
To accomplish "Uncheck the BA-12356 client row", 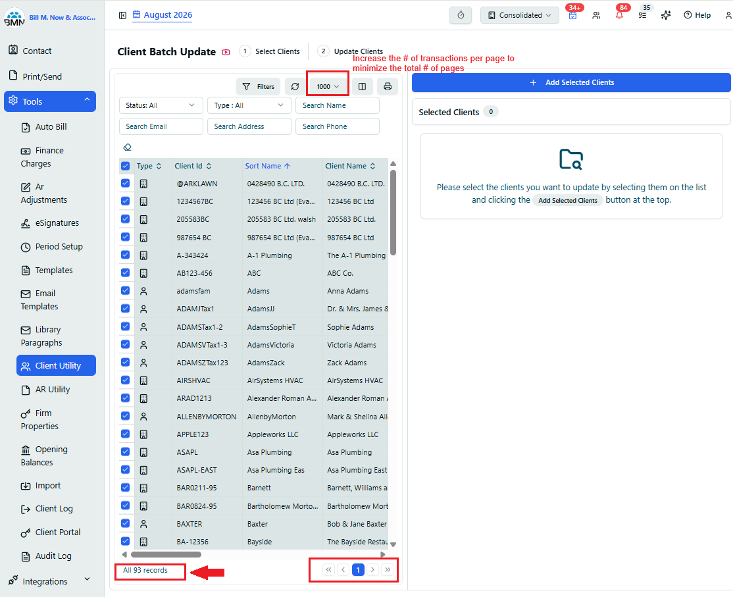I will tap(125, 541).
